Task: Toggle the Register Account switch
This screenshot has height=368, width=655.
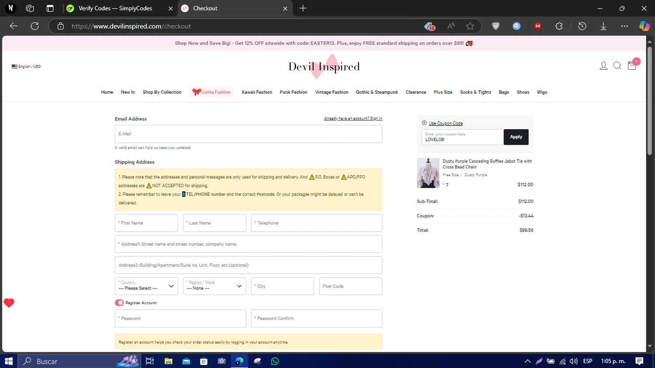Action: (119, 303)
